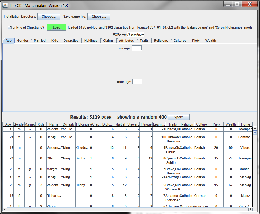Sort by the Culture column header
Image resolution: width=260 pixels, height=214 pixels.
point(202,124)
